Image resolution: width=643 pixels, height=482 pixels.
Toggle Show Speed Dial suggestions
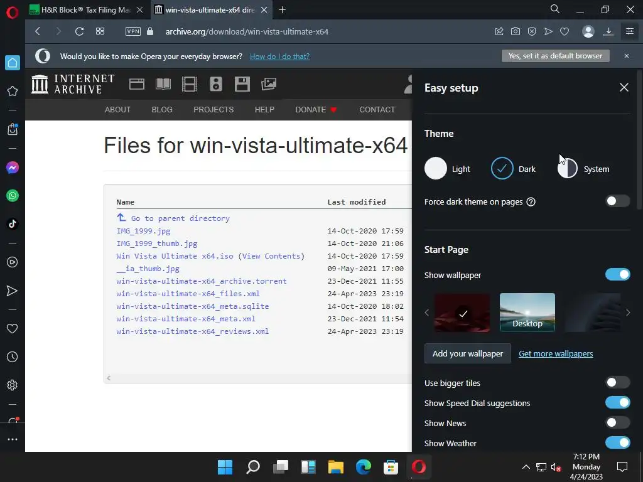pos(617,402)
